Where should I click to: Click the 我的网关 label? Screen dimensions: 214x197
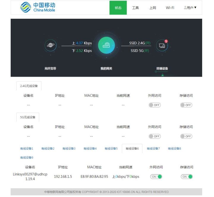coord(106,69)
